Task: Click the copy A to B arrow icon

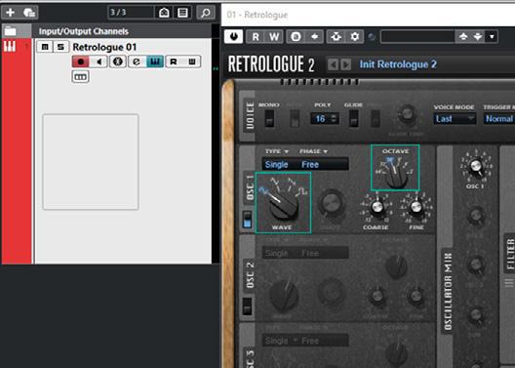Action: 314,36
